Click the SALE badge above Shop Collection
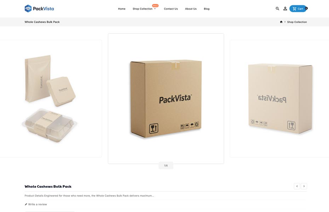The height and width of the screenshot is (212, 329). (155, 6)
